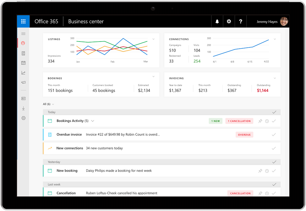Open the Listings card dropdown arrow
This screenshot has width=306, height=211.
tap(153, 39)
